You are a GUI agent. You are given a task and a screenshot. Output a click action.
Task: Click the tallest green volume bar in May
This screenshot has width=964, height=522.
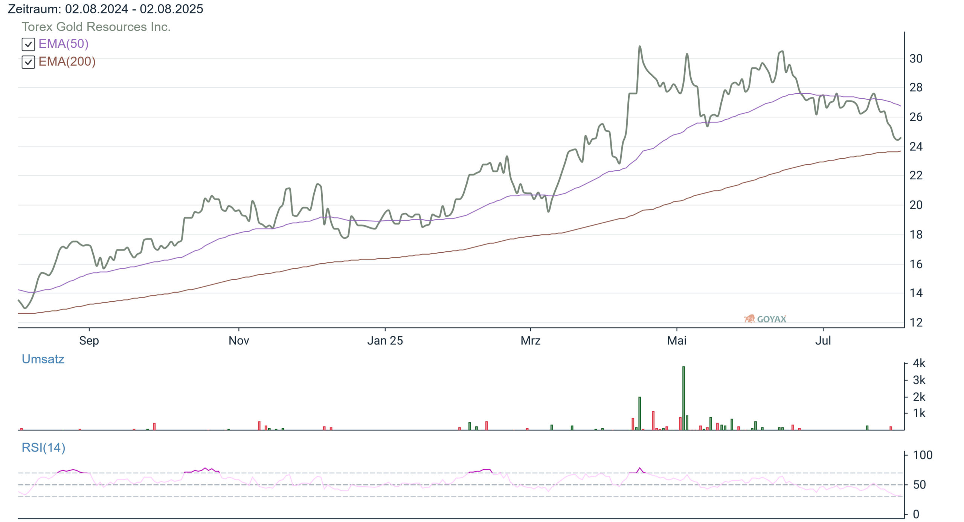coord(683,398)
